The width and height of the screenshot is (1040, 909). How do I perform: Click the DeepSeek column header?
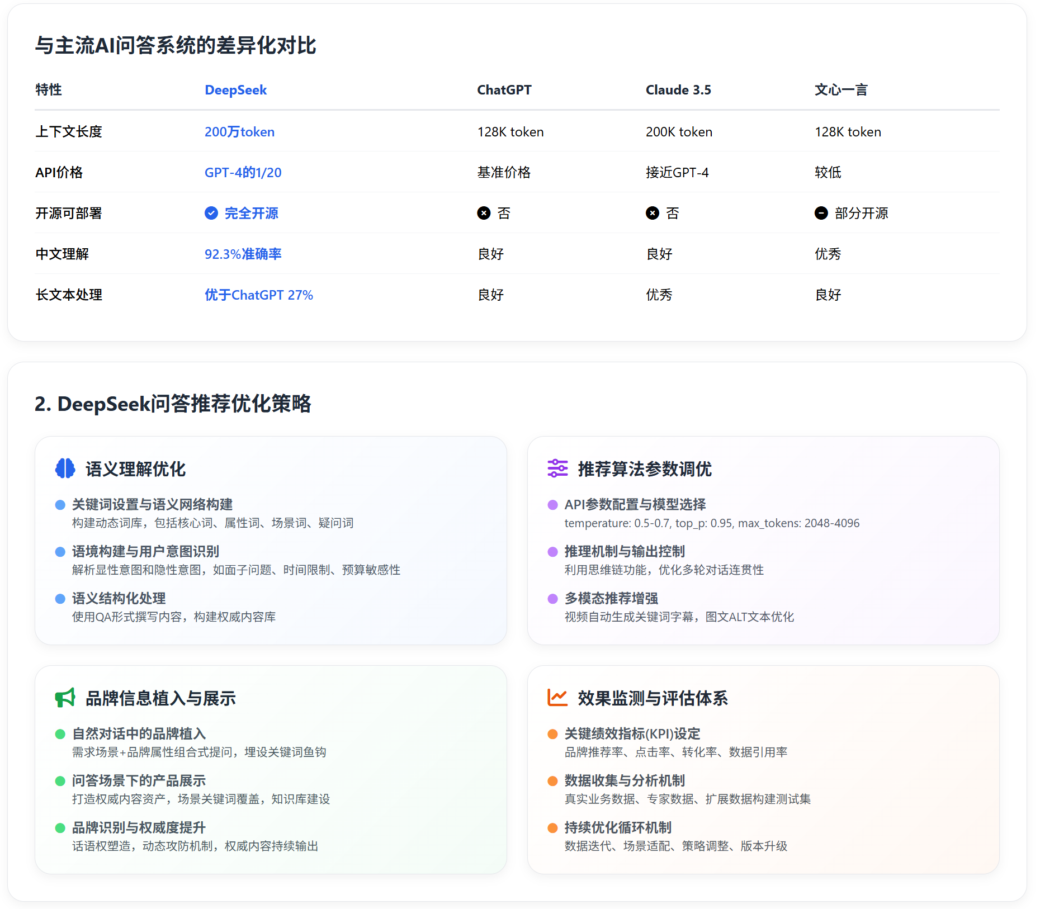coord(235,90)
